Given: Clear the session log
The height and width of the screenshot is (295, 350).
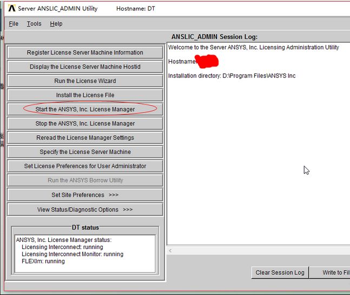Looking at the screenshot, I should pos(280,272).
